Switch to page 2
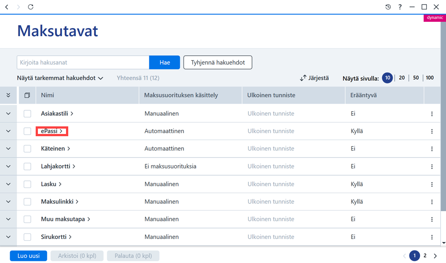This screenshot has width=446, height=263. (x=425, y=255)
